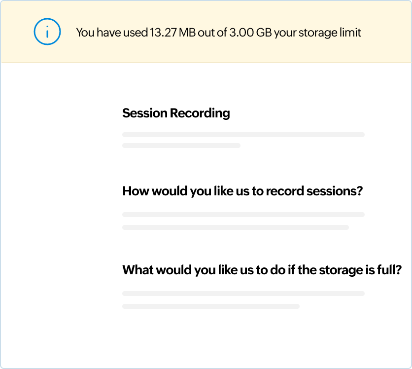Select "How would you like us to record sessions?" heading
This screenshot has height=369, width=412.
coord(242,191)
